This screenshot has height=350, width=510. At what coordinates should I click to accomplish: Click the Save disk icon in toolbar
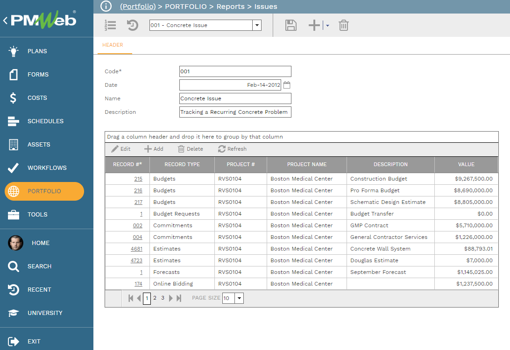[291, 25]
